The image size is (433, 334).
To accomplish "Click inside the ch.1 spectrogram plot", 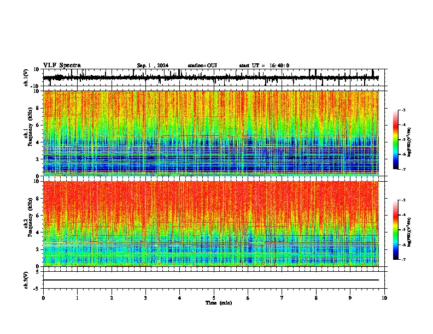I will click(210, 133).
